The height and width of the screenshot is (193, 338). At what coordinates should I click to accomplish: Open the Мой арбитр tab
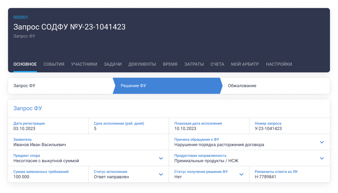[x=245, y=64]
